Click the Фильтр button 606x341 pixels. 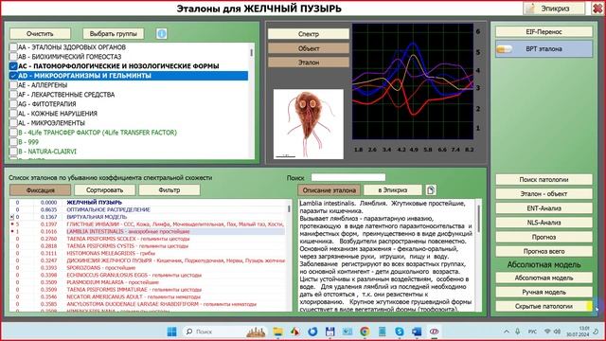pyautogui.click(x=169, y=190)
